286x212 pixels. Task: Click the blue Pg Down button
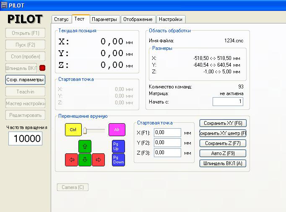coord(118,160)
